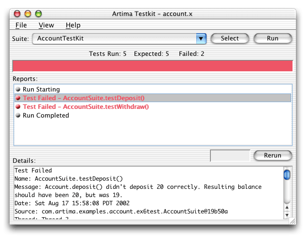The height and width of the screenshot is (238, 308).
Task: Select the Run Starting report row
Action: [x=153, y=89]
